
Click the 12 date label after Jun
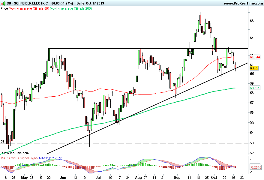[x=75, y=178]
